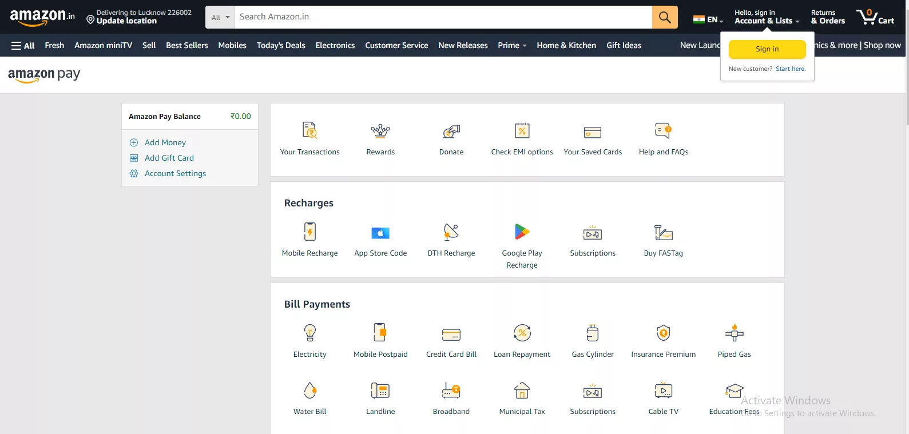Open Loan Repayment icon
The image size is (909, 434).
522,333
